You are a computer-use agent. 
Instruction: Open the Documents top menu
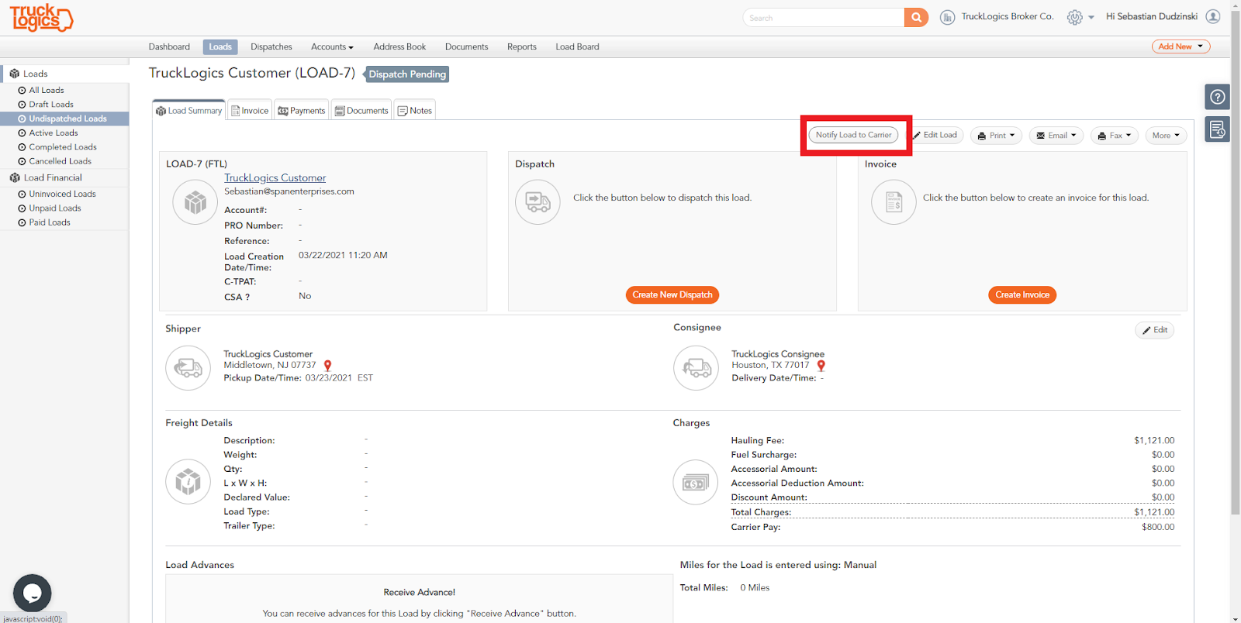[467, 47]
